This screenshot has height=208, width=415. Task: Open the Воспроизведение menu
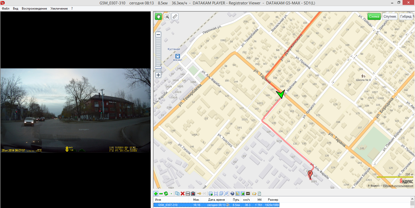pyautogui.click(x=34, y=9)
